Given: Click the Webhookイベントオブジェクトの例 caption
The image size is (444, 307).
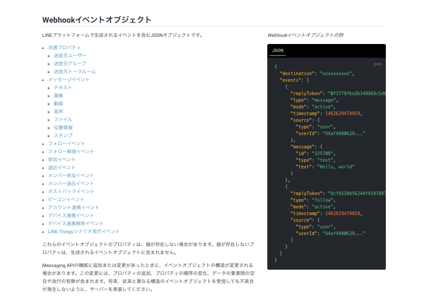Looking at the screenshot, I should click(x=305, y=35).
